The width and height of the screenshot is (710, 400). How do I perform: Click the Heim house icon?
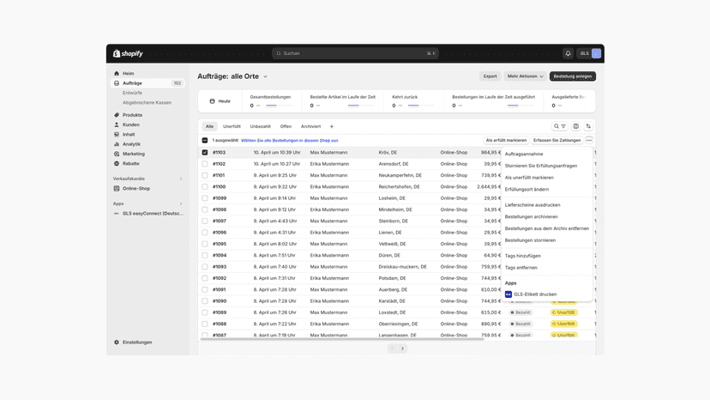117,74
